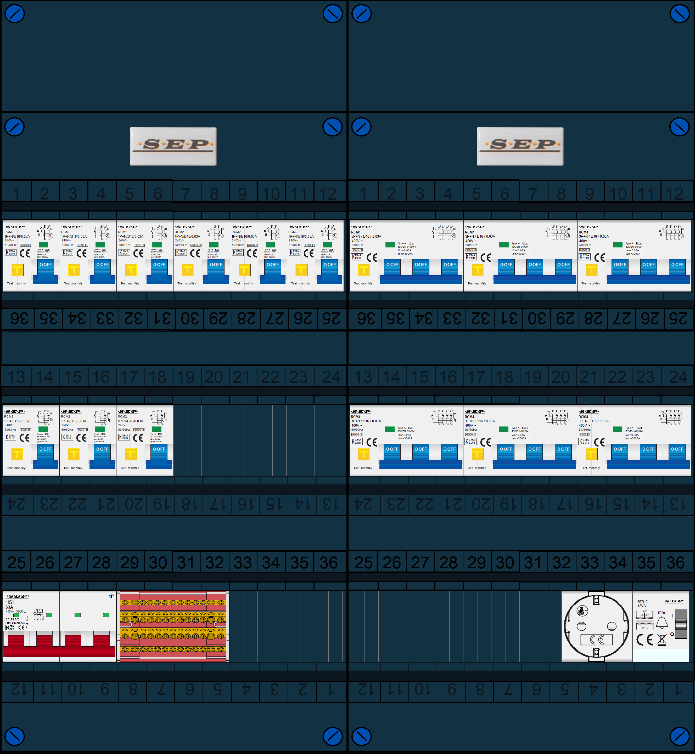Toggle the blue lever of RCM2 under left slots 7-8

pyautogui.click(x=216, y=272)
